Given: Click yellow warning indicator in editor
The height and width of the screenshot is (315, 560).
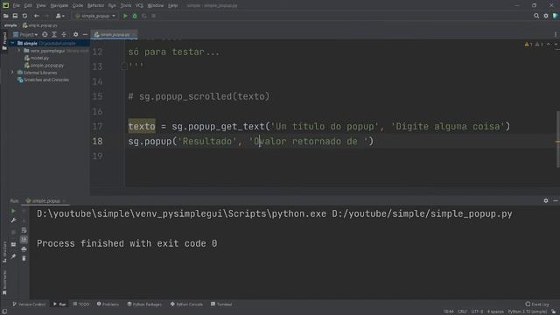Looking at the screenshot, I should (528, 45).
